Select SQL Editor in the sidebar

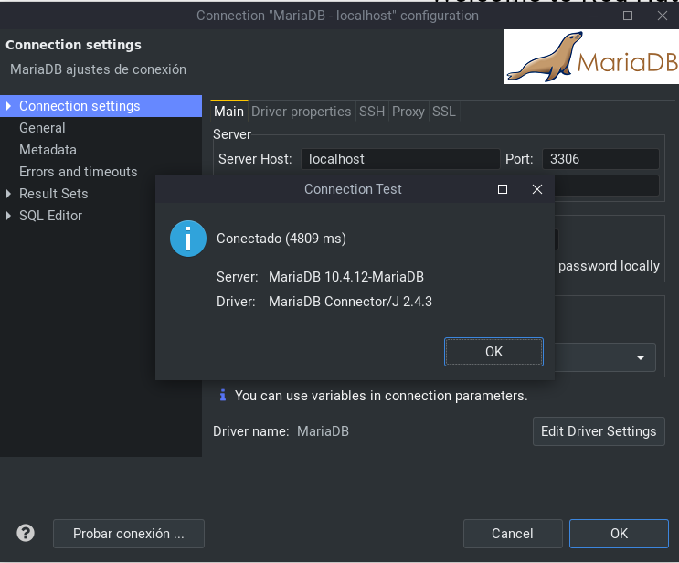50,216
